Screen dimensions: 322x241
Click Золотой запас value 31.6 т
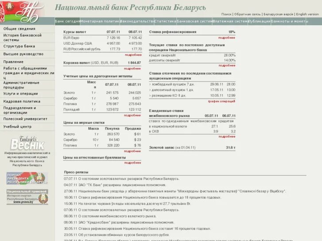coord(230,147)
